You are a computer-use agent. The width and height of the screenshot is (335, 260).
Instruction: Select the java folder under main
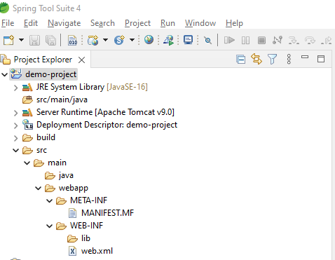(x=59, y=175)
